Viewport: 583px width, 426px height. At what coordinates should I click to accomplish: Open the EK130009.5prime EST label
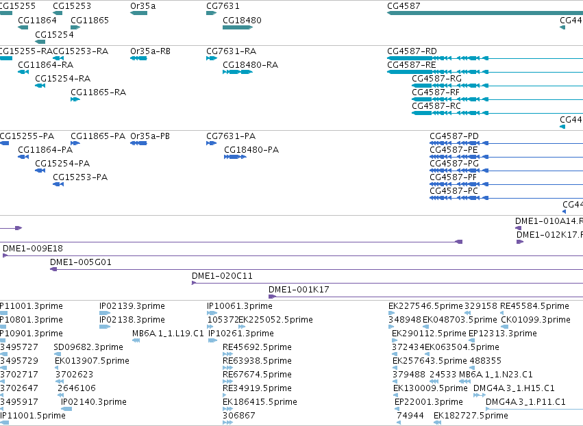point(430,388)
